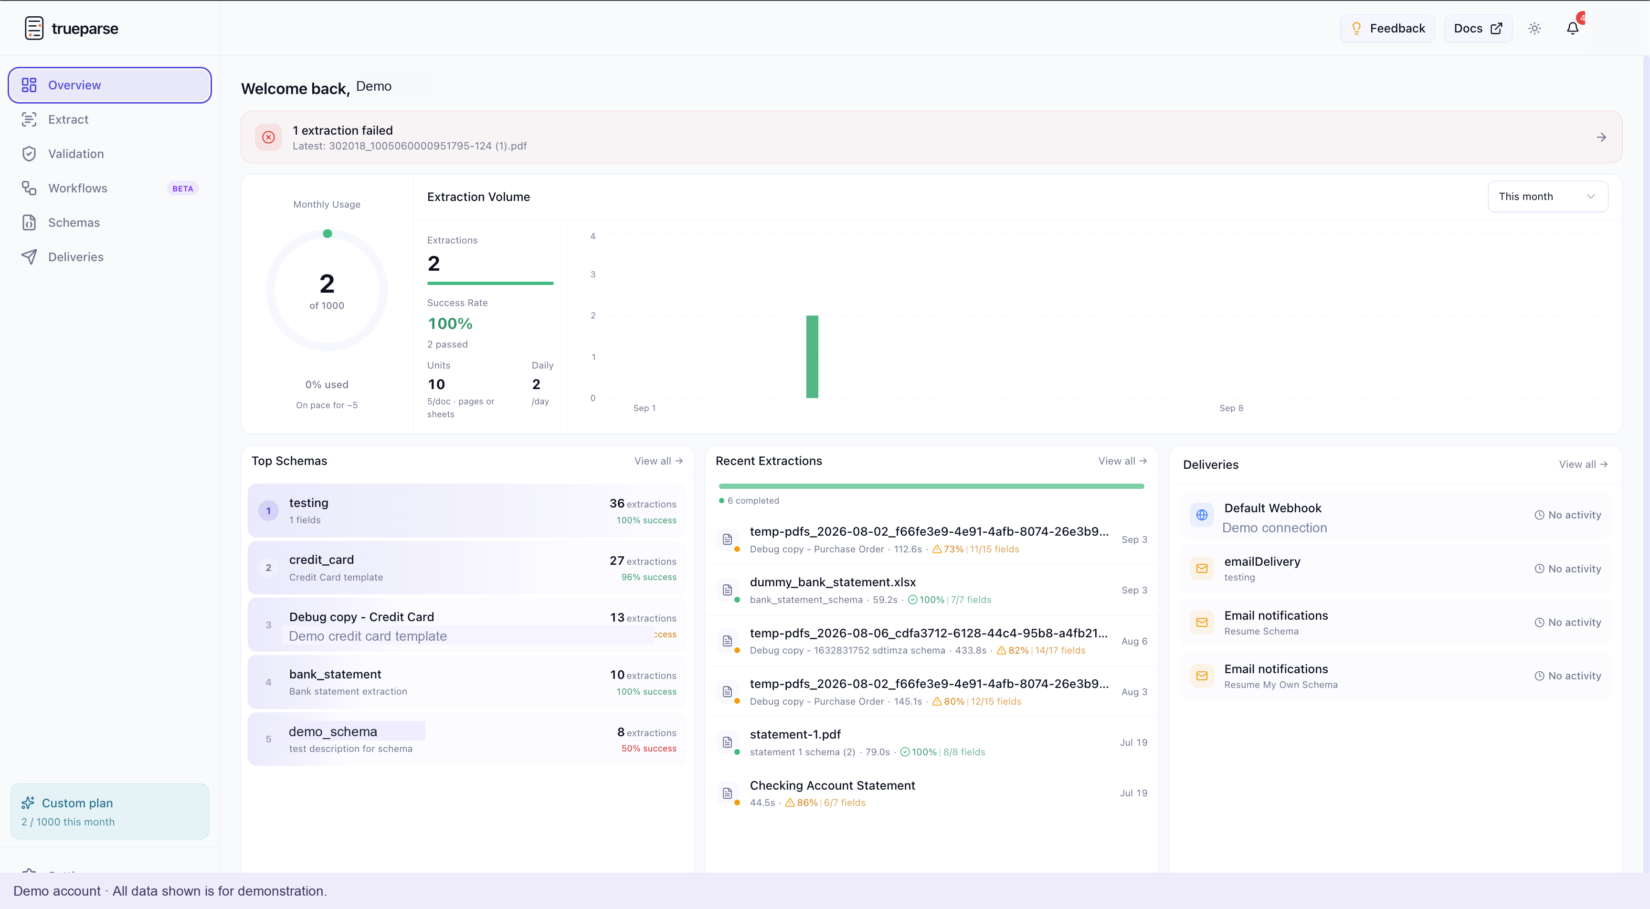Open failed extraction banner arrow

click(1601, 137)
